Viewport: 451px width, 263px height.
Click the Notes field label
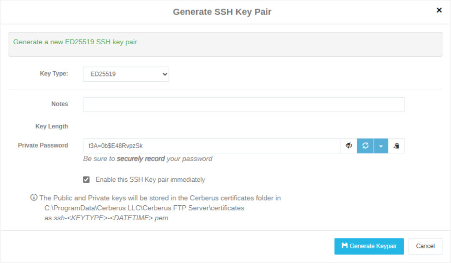[60, 104]
